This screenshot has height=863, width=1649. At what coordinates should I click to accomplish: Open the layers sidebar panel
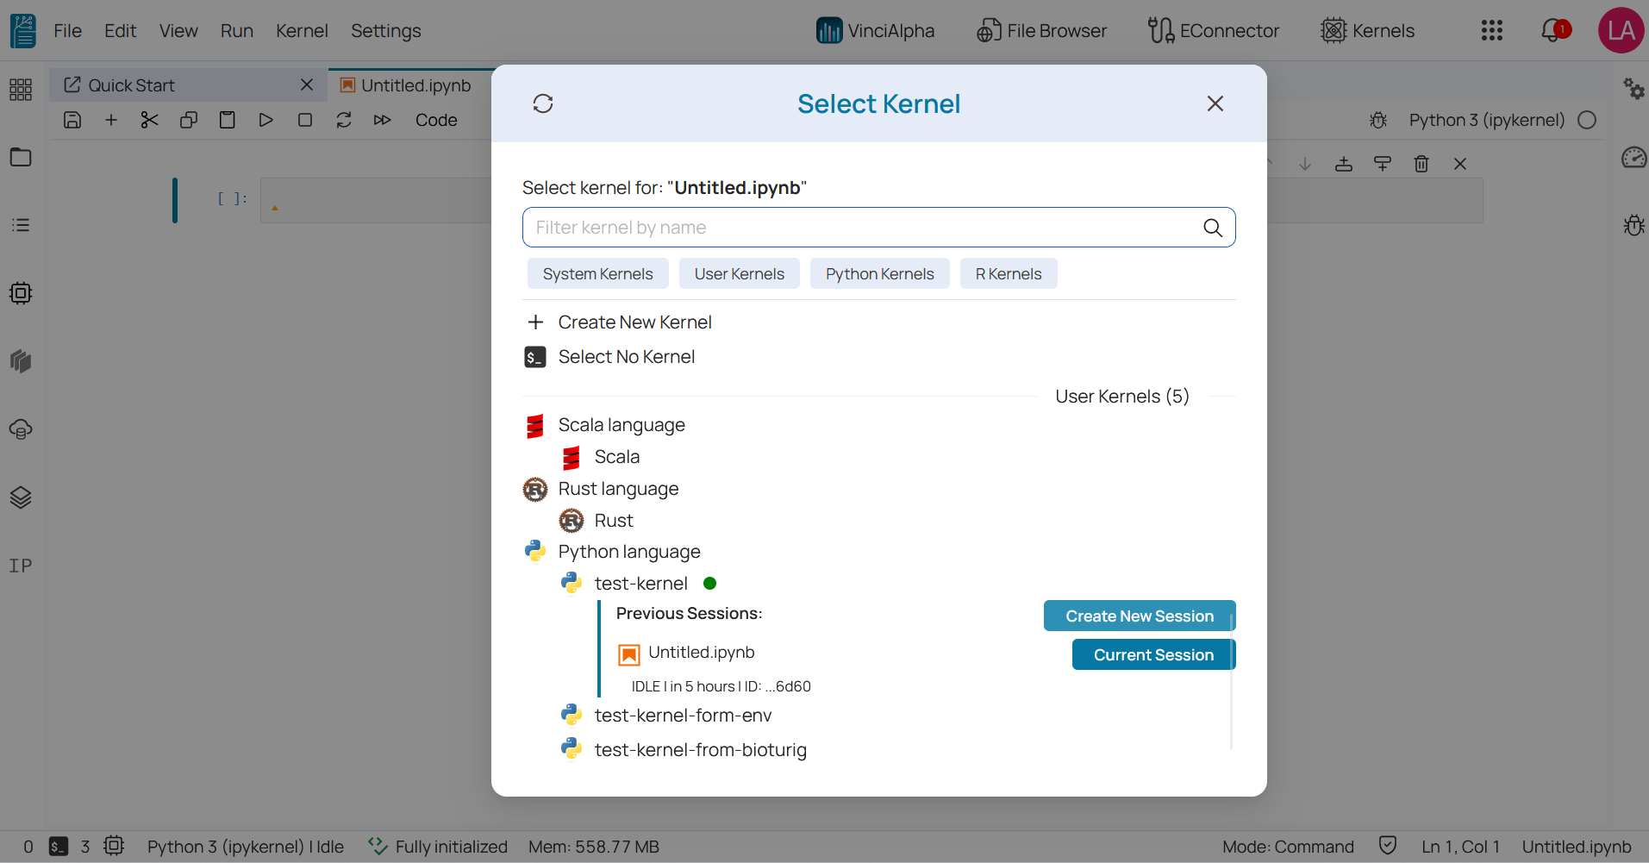coord(21,497)
